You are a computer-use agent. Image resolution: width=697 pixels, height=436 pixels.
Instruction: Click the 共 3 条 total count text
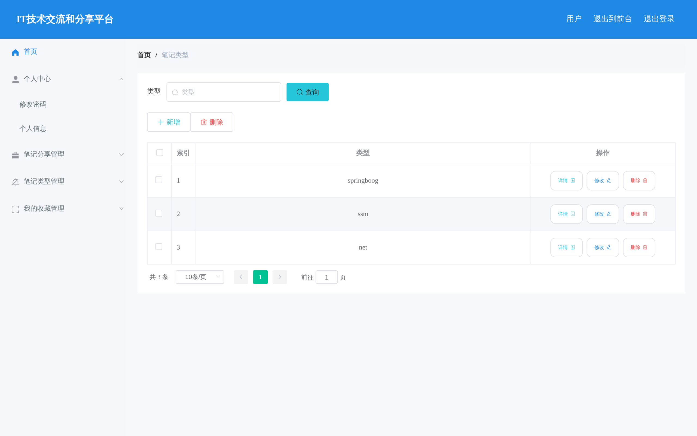(x=159, y=277)
